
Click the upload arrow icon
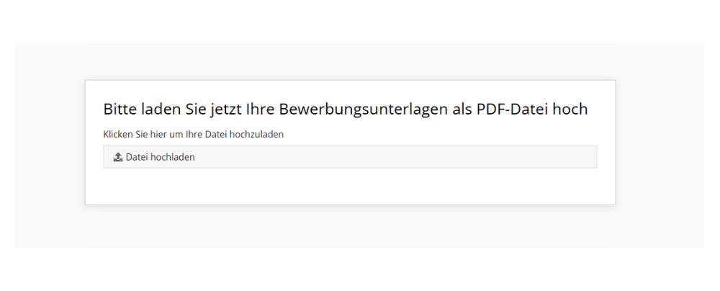pyautogui.click(x=118, y=157)
